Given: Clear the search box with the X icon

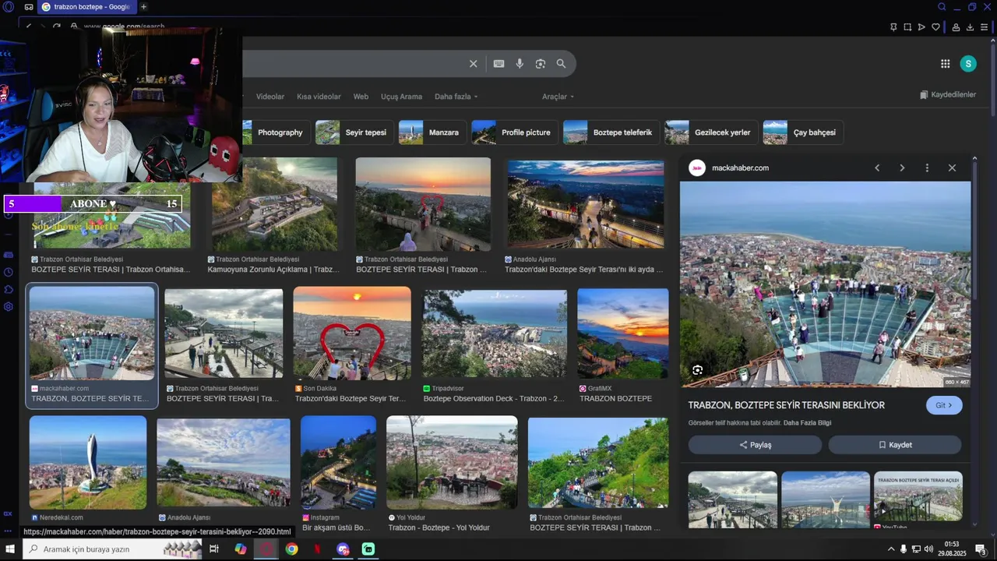Looking at the screenshot, I should pos(473,64).
